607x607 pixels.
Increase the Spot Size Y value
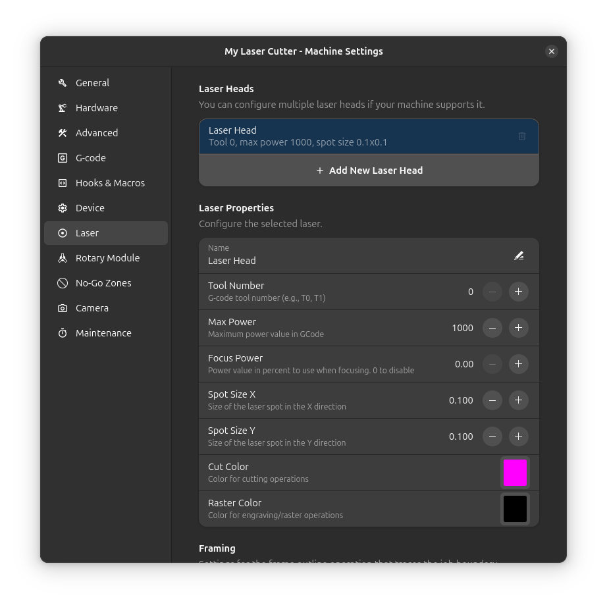(519, 436)
